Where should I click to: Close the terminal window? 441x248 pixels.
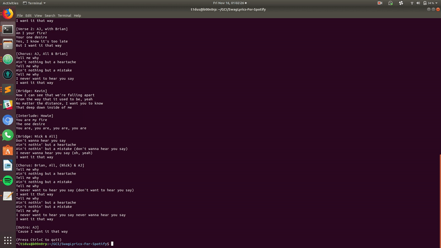pyautogui.click(x=438, y=9)
